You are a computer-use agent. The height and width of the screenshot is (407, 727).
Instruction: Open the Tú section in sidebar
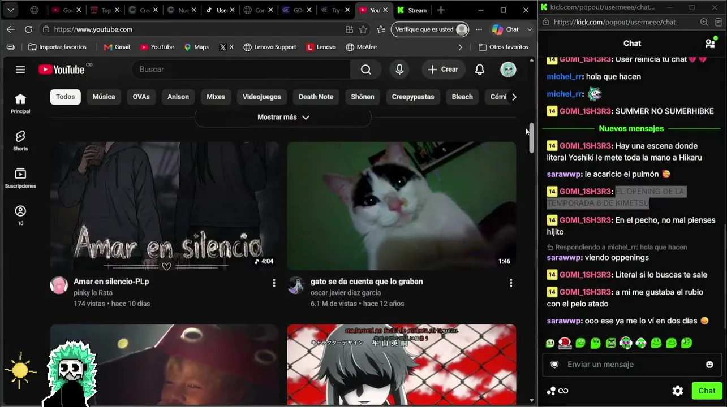[20, 215]
